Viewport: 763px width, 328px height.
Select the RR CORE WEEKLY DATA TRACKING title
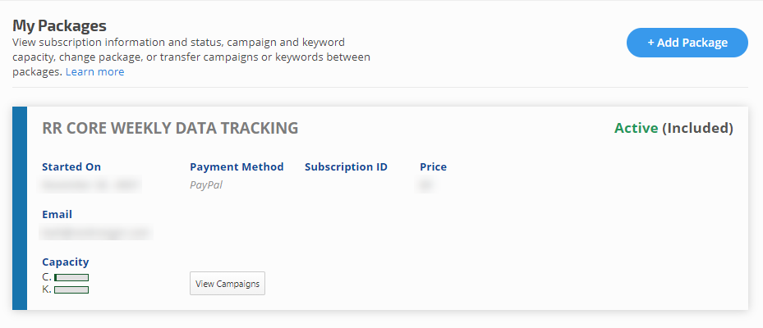170,128
